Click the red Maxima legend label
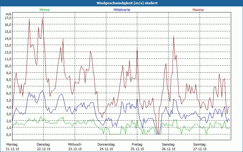Viewport: 243px width, 152px height. point(198,10)
